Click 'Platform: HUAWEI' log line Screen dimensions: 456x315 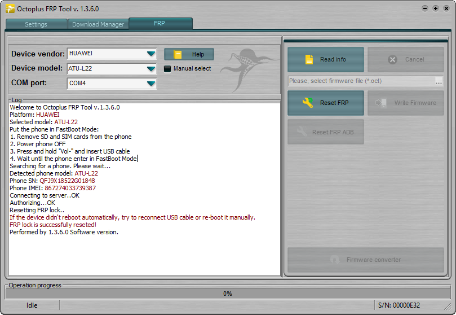(x=34, y=115)
